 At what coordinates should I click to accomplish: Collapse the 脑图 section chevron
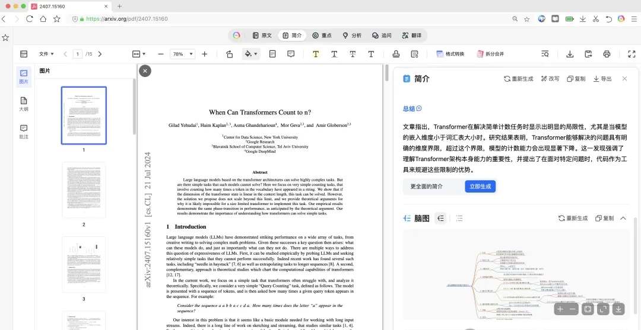[x=623, y=218]
